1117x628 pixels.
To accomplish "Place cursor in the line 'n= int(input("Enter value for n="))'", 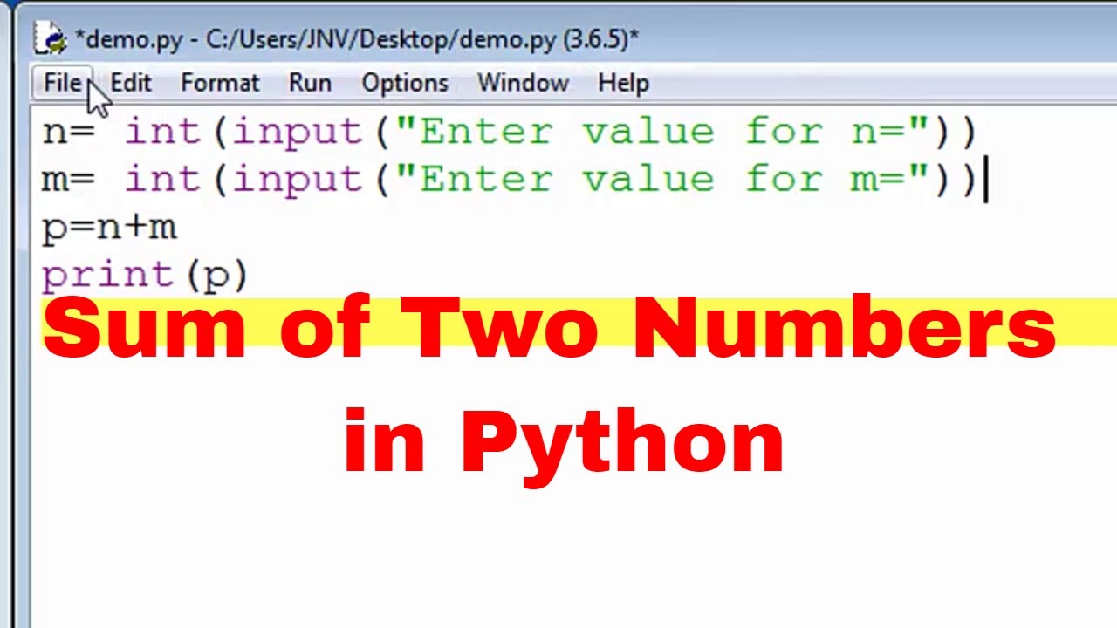I will tap(510, 132).
